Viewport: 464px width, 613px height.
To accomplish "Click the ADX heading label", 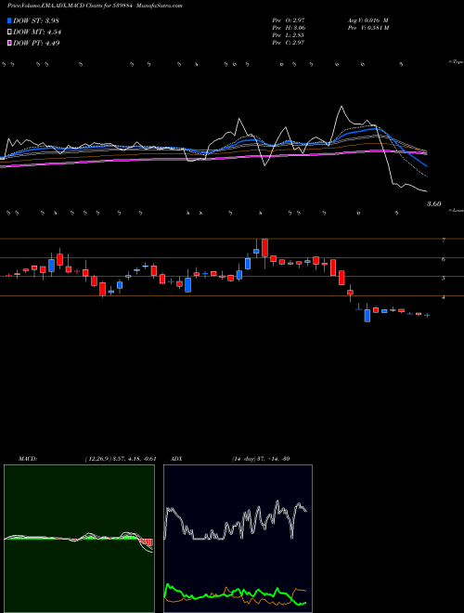I will 176,459.
